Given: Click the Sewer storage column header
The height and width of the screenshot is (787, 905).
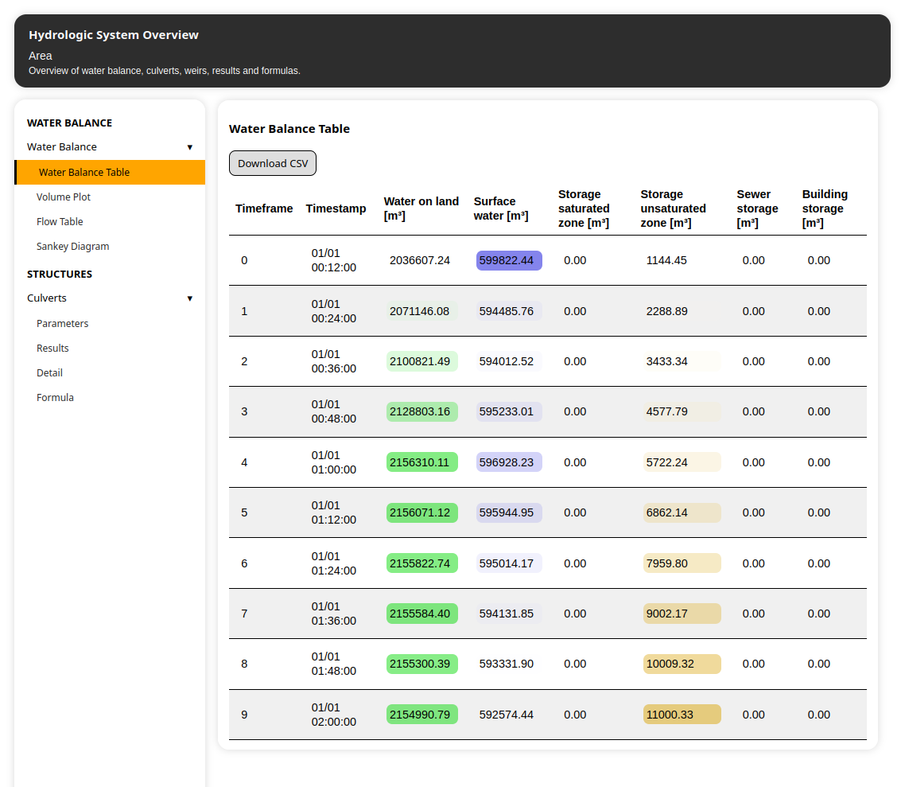Looking at the screenshot, I should 757,208.
